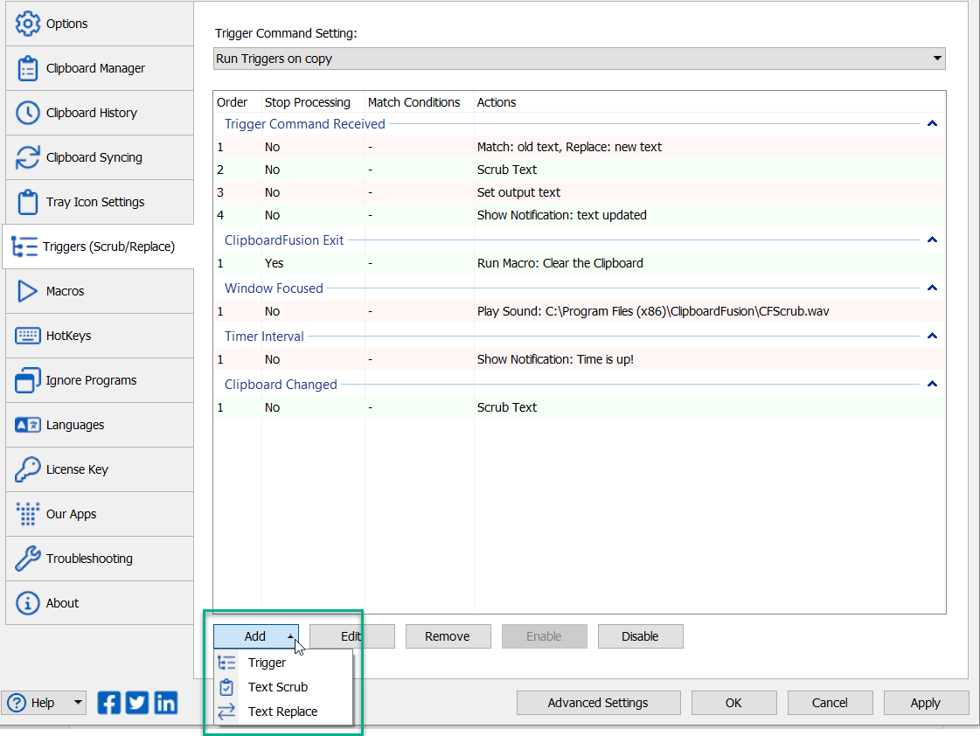The image size is (980, 736).
Task: Select the Timer Interval trigger row
Action: (x=525, y=358)
